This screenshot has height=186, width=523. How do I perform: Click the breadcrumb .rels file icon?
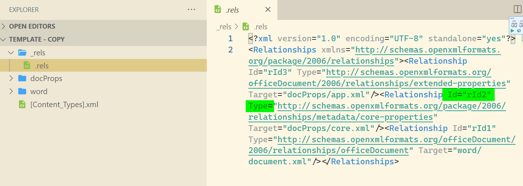[246, 26]
